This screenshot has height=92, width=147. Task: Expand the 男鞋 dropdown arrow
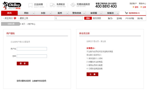(33, 14)
